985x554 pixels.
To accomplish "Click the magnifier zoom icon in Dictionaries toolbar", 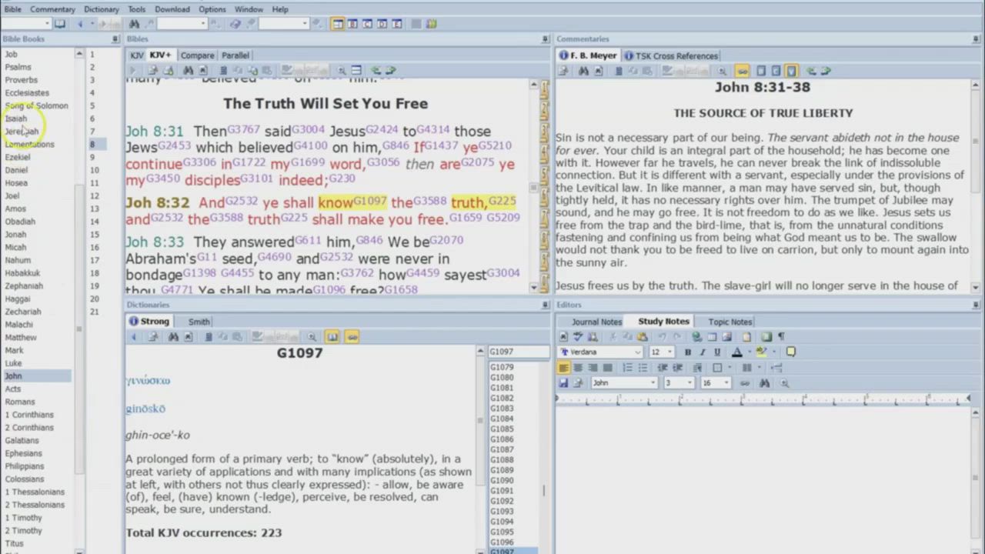I will coord(312,337).
